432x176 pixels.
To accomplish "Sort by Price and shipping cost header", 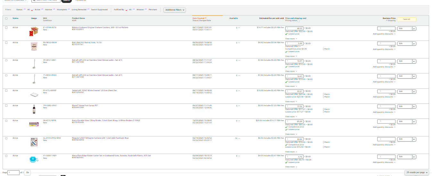I will (296, 18).
